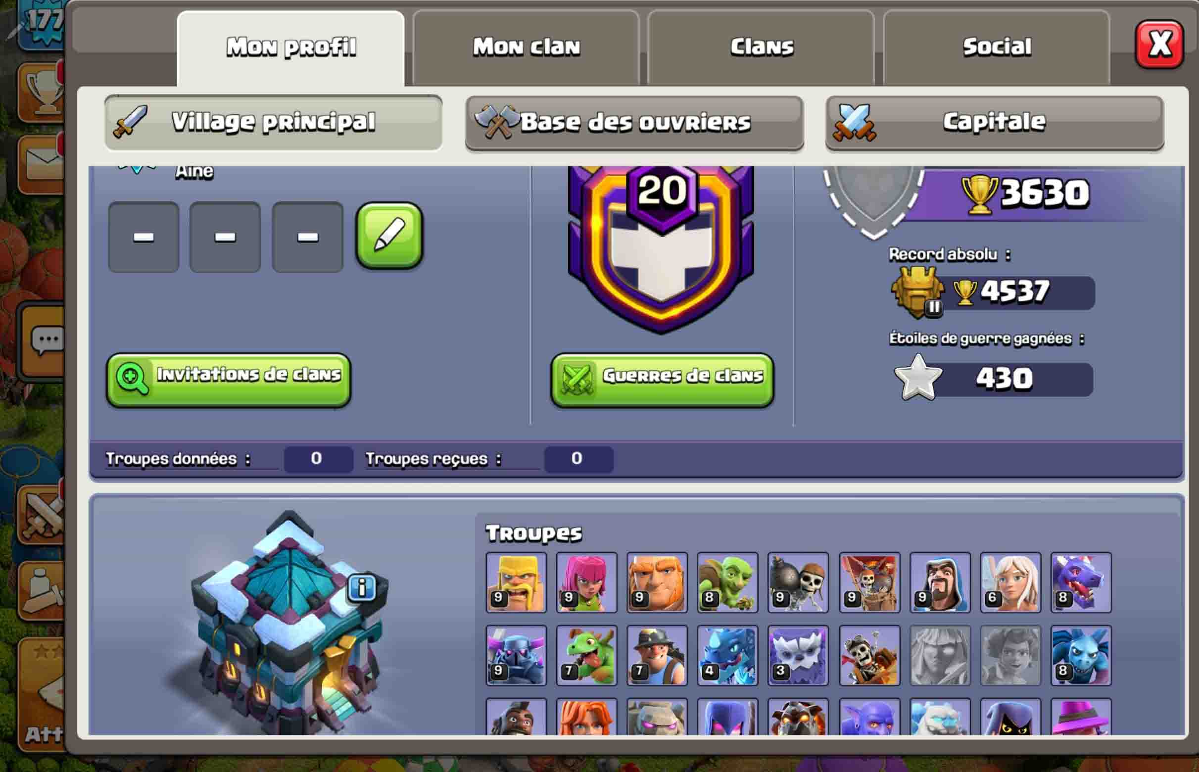This screenshot has width=1199, height=772.
Task: Open the Clans tab
Action: [762, 48]
